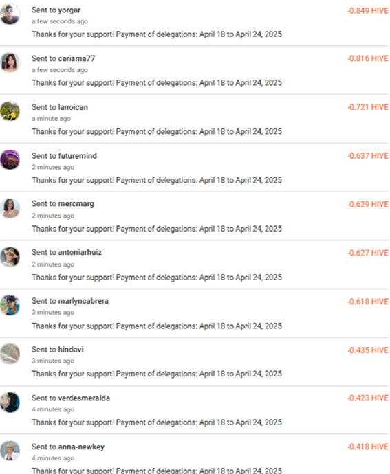This screenshot has height=474, width=390.
Task: Open lanoican's avatar image
Action: tap(10, 111)
